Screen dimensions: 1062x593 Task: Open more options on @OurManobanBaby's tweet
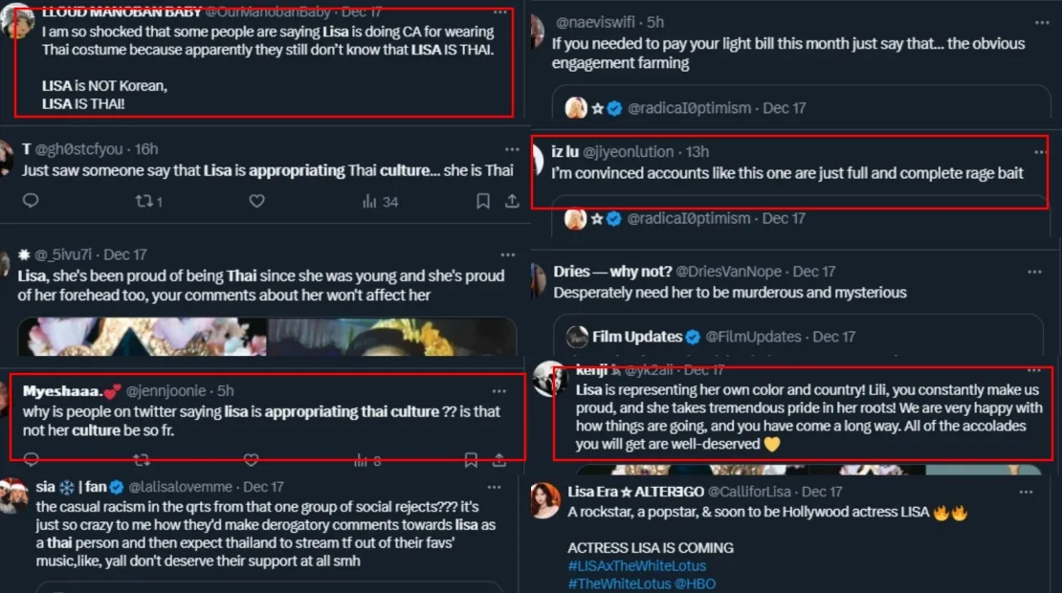click(499, 12)
